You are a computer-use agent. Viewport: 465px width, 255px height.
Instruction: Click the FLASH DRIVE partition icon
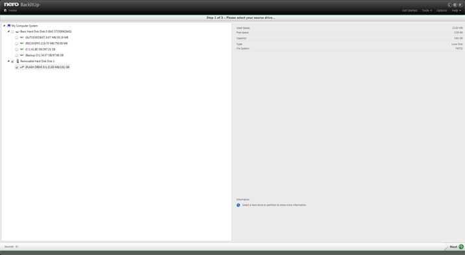pyautogui.click(x=22, y=67)
